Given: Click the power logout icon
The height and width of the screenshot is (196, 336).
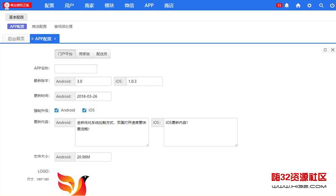Looking at the screenshot, I should (332, 5).
